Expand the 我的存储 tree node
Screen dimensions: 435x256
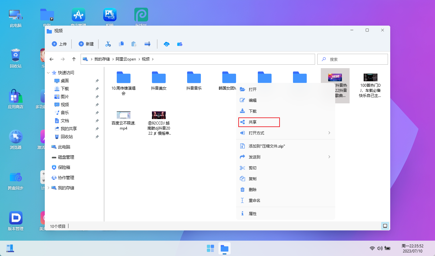coord(49,188)
